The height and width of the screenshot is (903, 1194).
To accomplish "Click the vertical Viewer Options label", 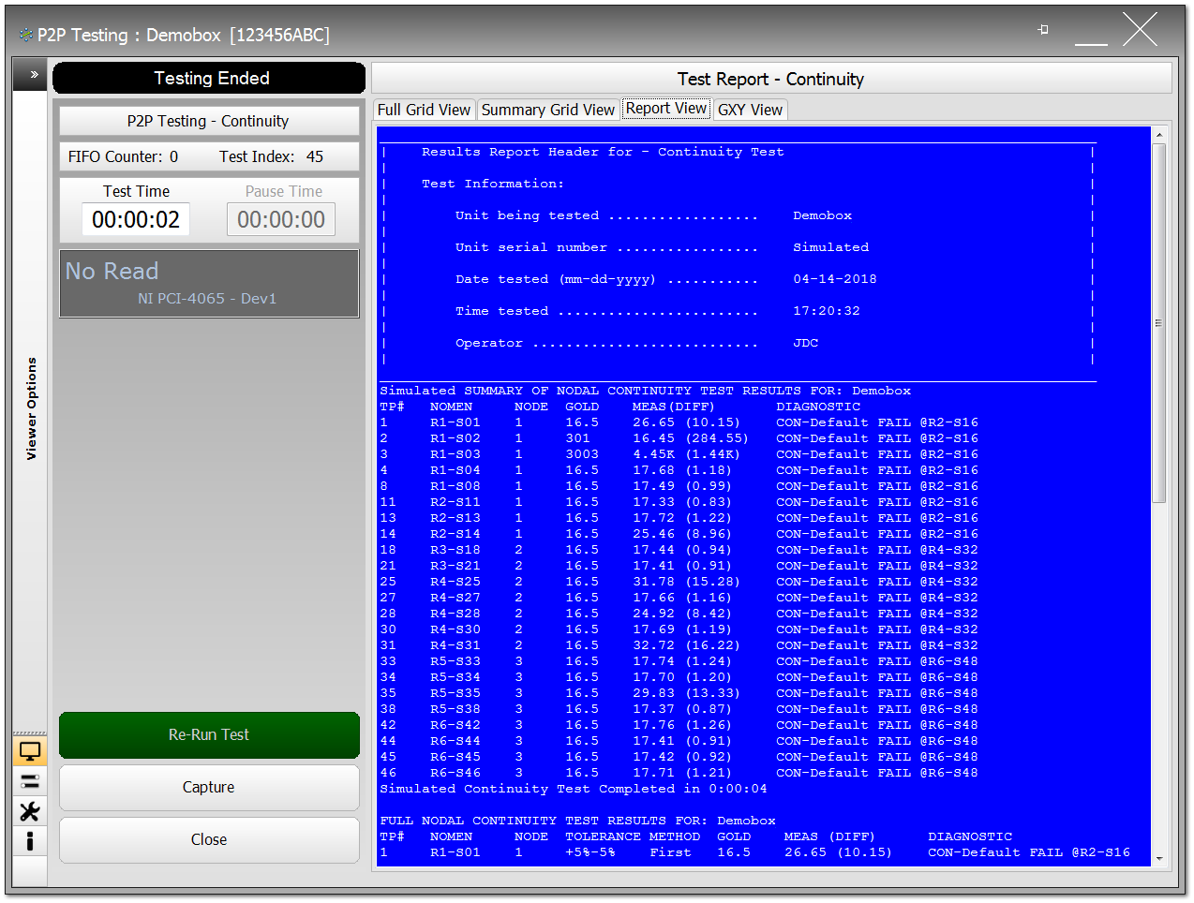I will click(31, 408).
